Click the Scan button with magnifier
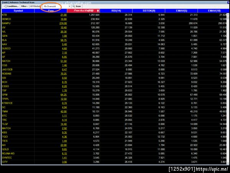The height and width of the screenshot is (173, 230). click(x=76, y=6)
